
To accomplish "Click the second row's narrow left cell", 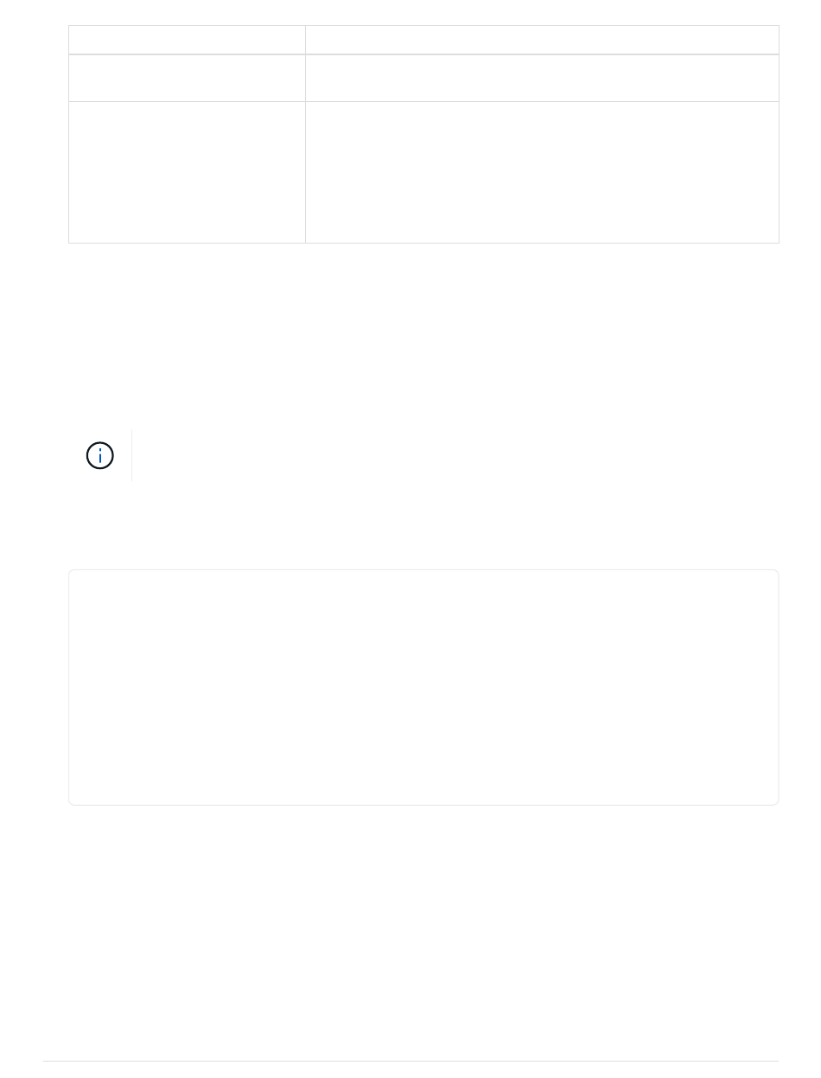I will tap(187, 79).
